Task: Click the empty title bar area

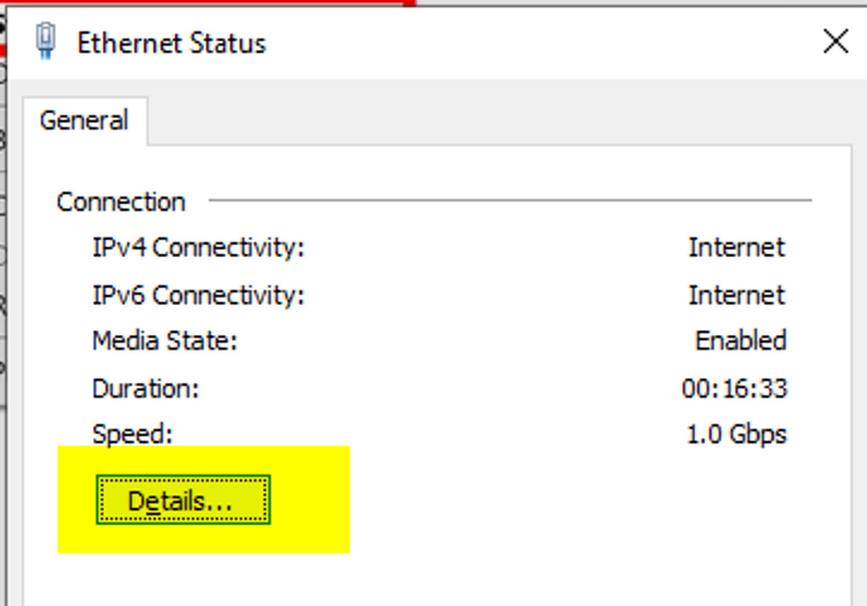Action: (x=542, y=43)
